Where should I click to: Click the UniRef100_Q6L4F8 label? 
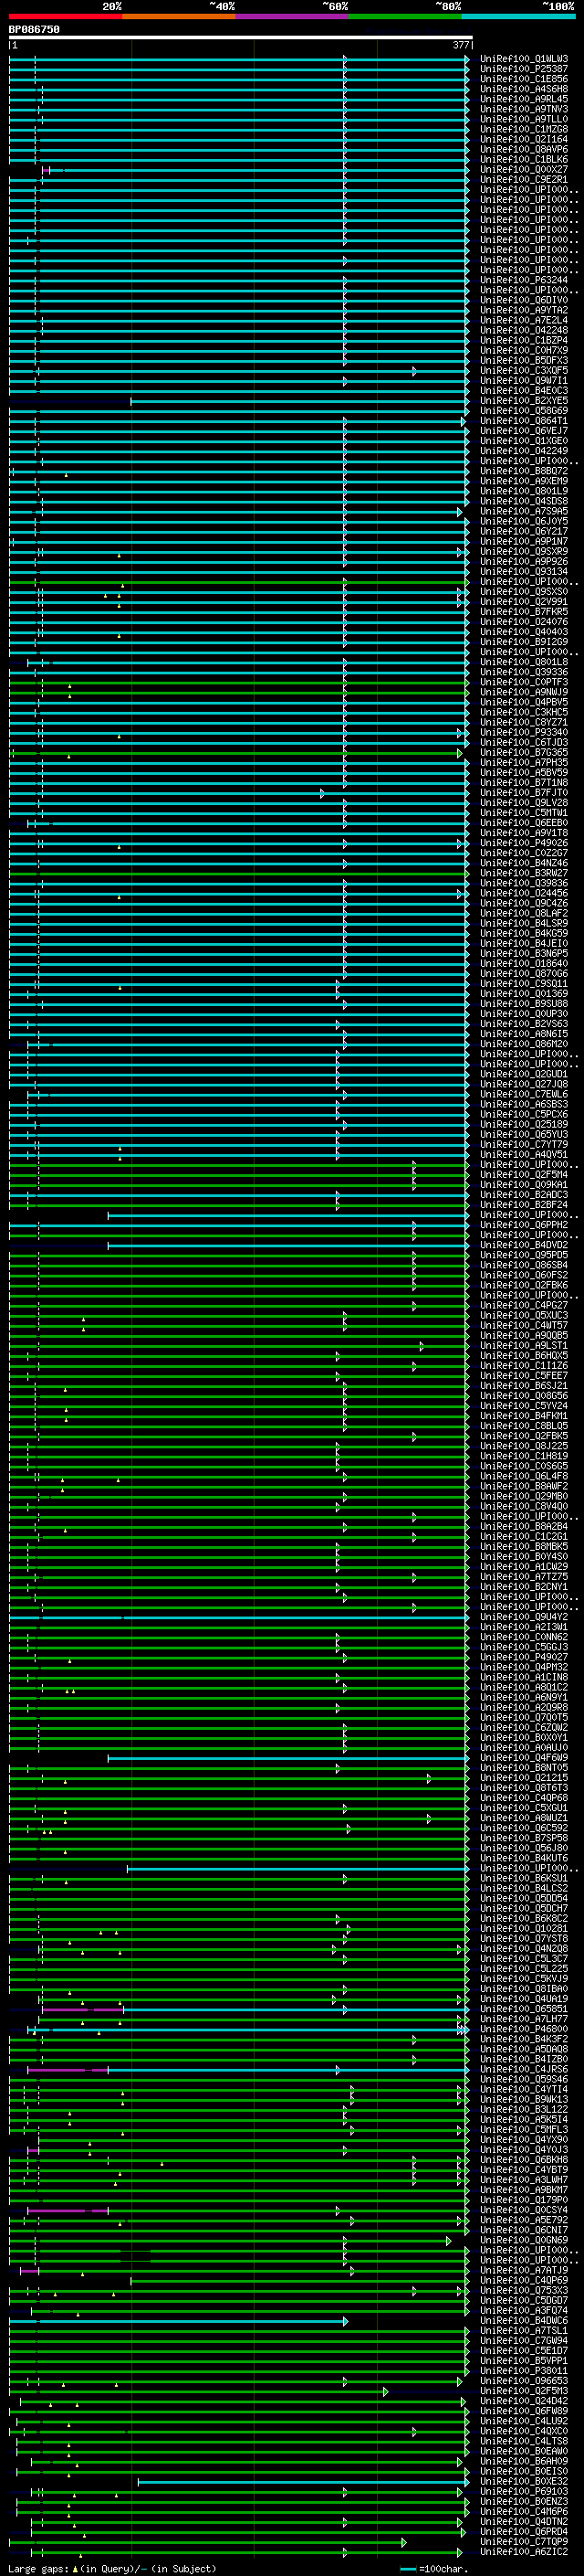pos(523,1476)
